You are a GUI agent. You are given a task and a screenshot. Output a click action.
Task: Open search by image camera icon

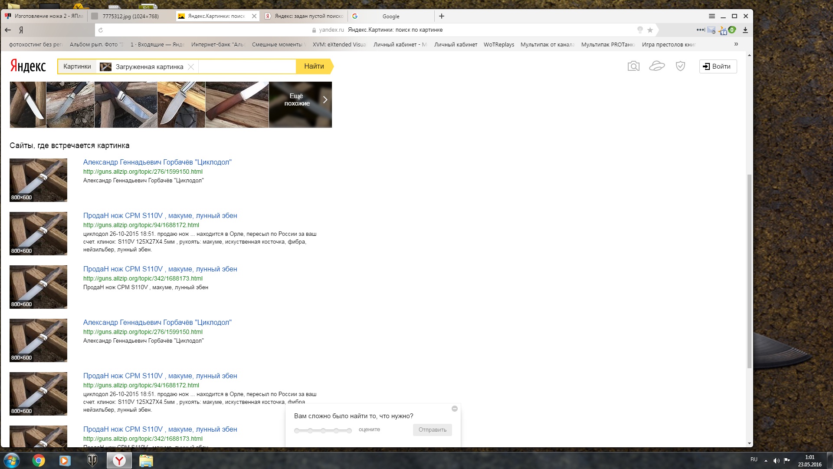point(633,66)
